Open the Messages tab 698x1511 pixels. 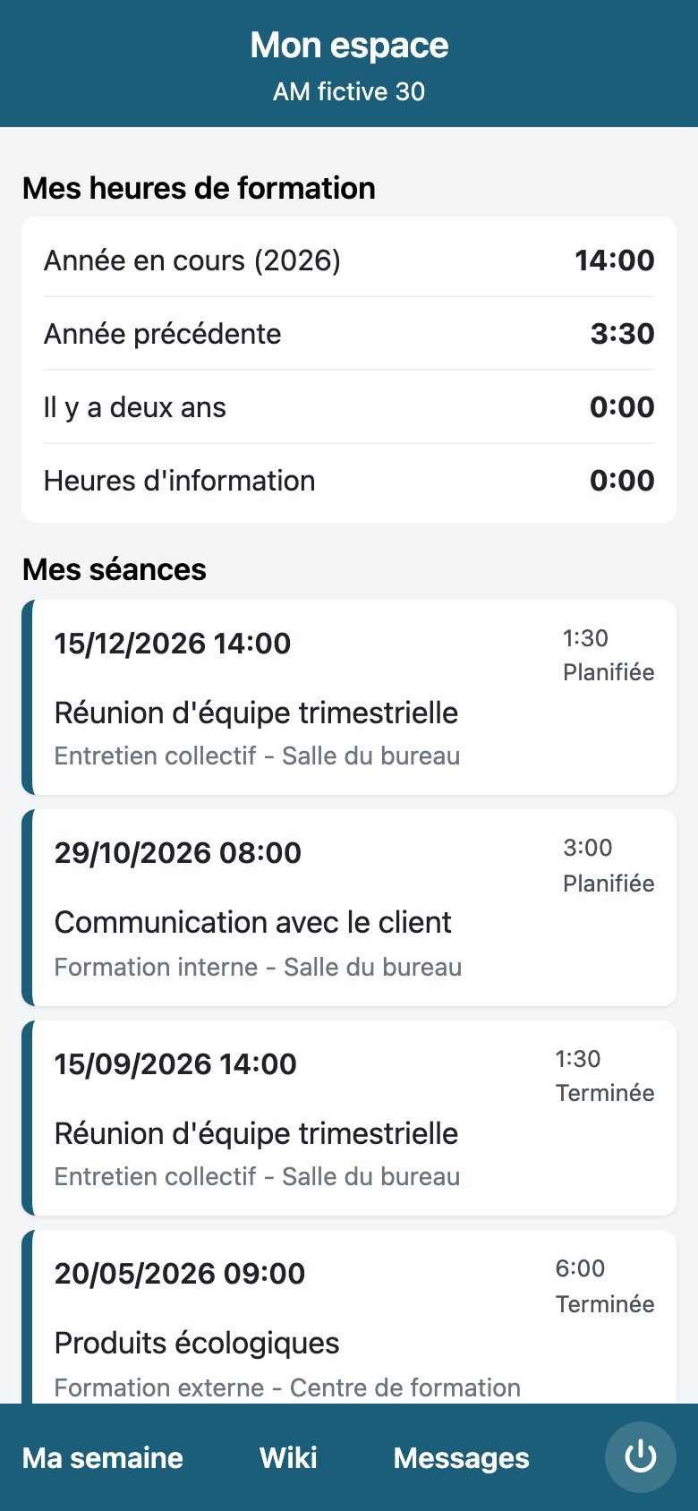point(461,1457)
